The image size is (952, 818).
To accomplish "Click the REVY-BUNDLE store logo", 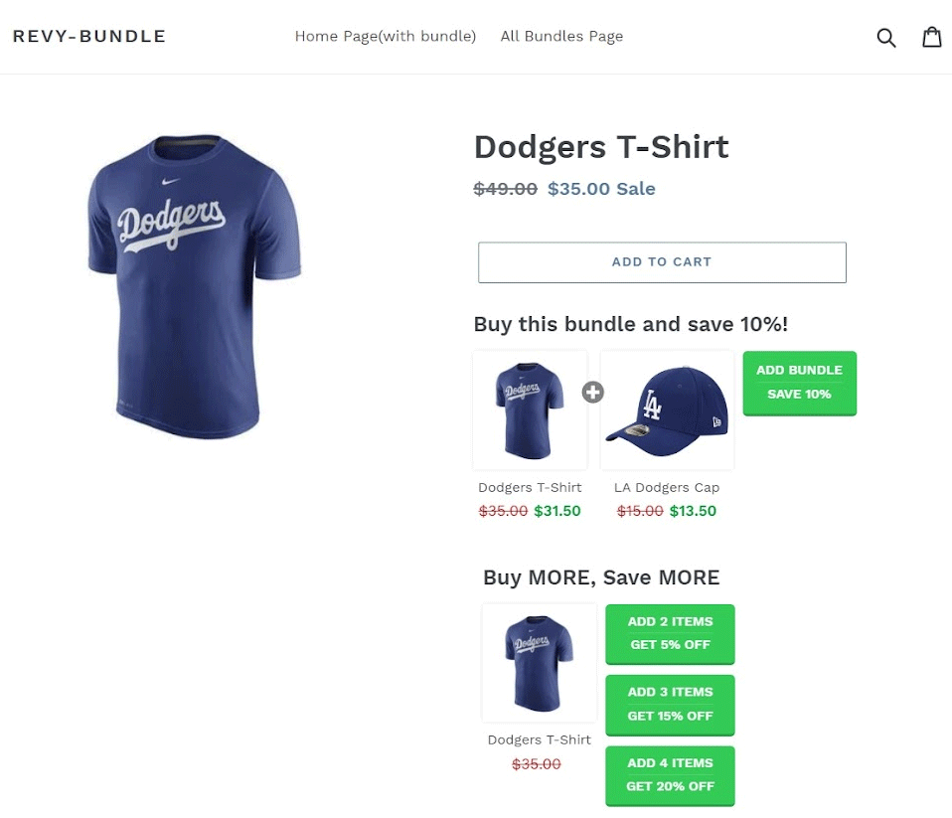I will pyautogui.click(x=89, y=37).
